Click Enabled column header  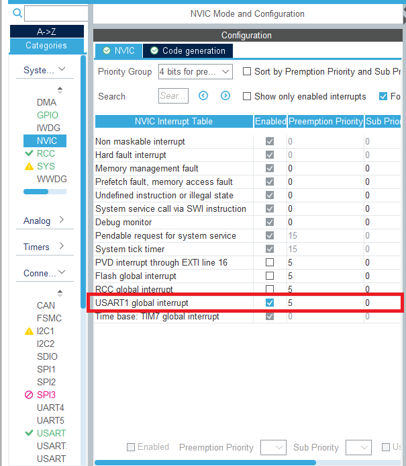click(270, 121)
